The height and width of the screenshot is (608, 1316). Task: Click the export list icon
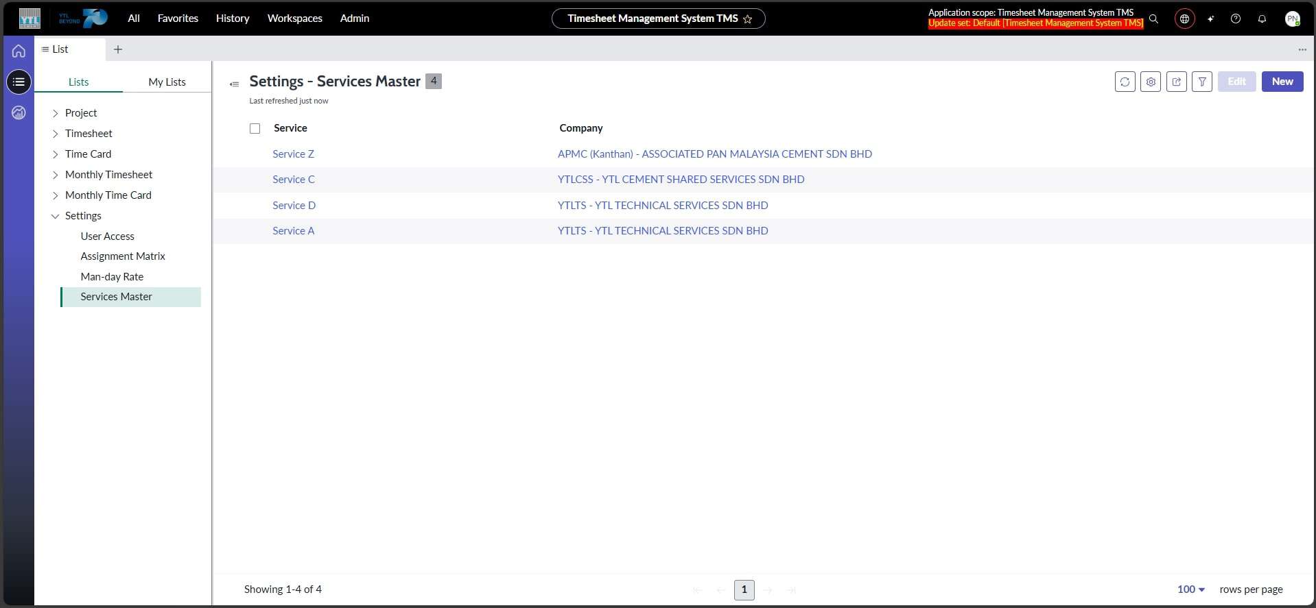1176,82
